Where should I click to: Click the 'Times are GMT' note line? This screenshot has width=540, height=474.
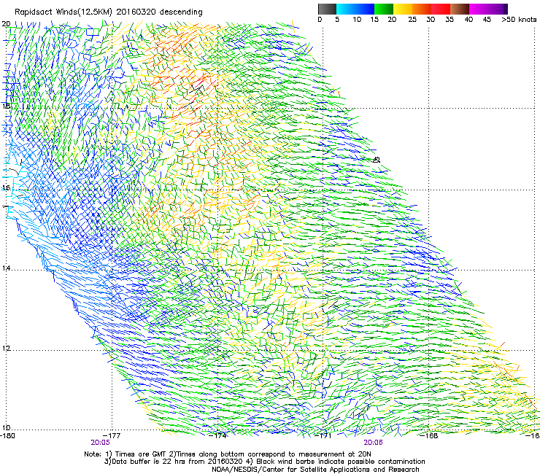tap(227, 454)
